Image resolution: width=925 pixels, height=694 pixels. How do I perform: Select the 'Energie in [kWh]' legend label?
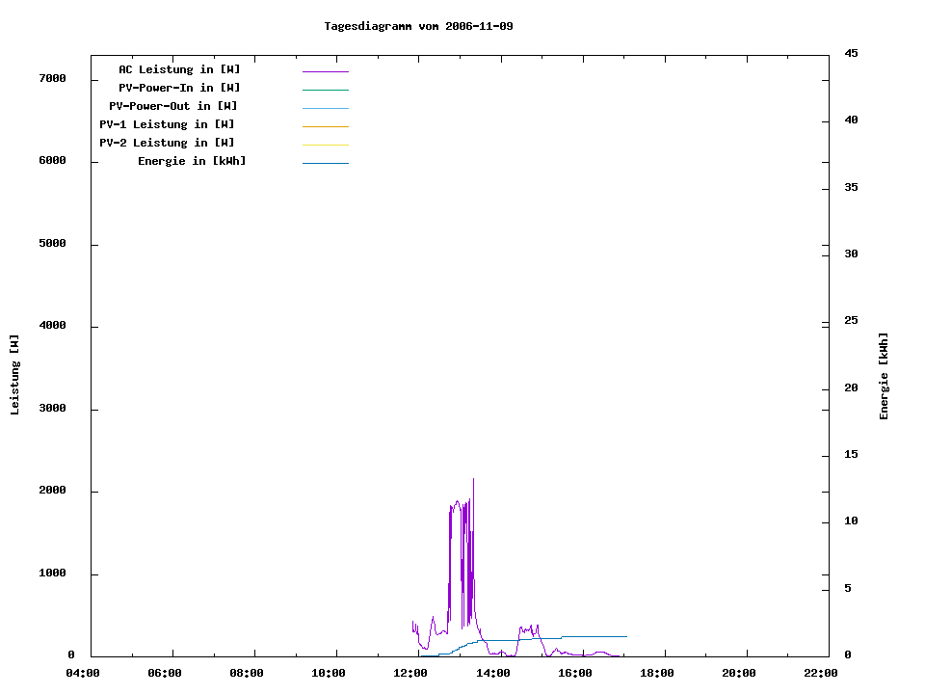(x=192, y=161)
